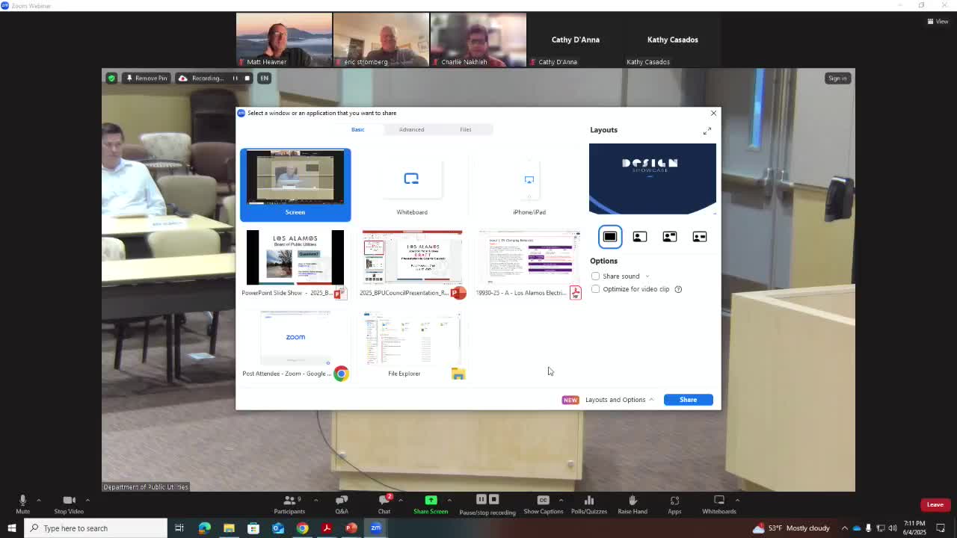Check Optimize for video clip
Image resolution: width=957 pixels, height=538 pixels.
point(596,289)
